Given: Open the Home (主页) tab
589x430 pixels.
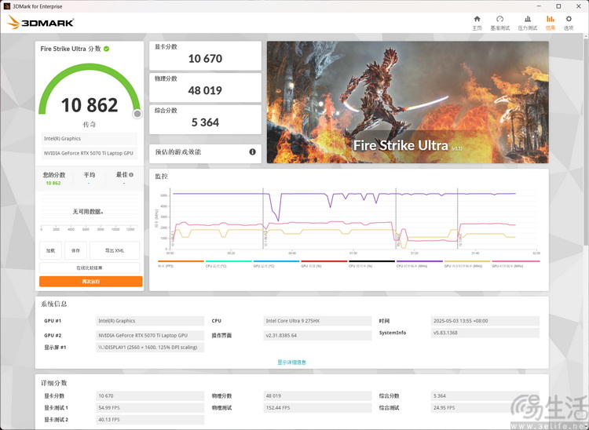Looking at the screenshot, I should pyautogui.click(x=477, y=23).
